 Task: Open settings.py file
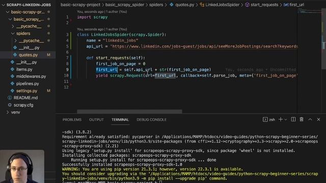click(26, 91)
